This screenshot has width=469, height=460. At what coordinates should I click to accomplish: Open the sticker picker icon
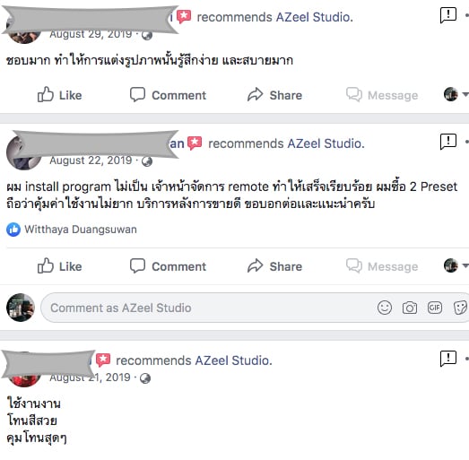pos(460,308)
